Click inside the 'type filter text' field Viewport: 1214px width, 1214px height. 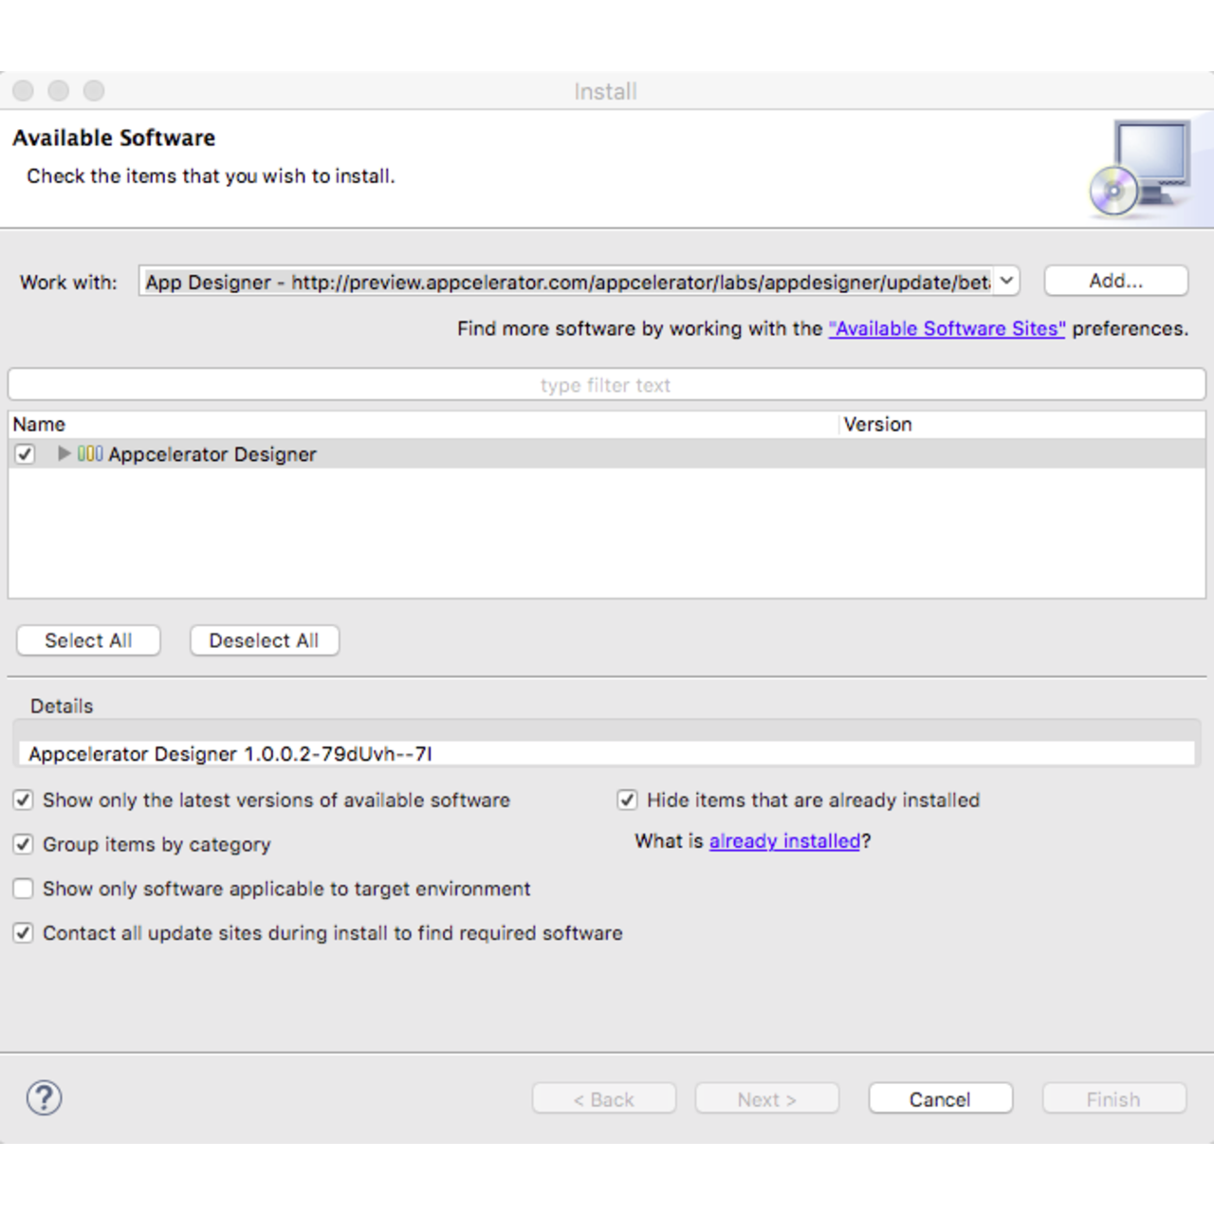(x=604, y=384)
